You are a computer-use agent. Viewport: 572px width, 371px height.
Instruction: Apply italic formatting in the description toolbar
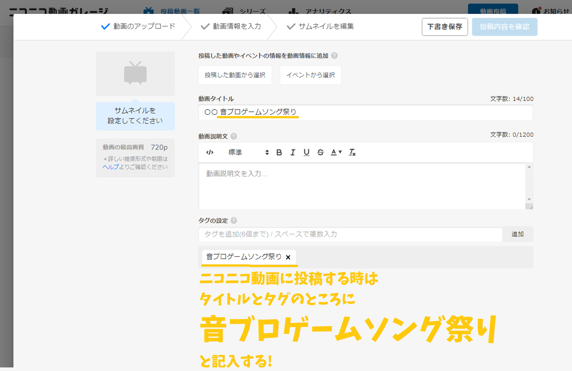tap(293, 152)
